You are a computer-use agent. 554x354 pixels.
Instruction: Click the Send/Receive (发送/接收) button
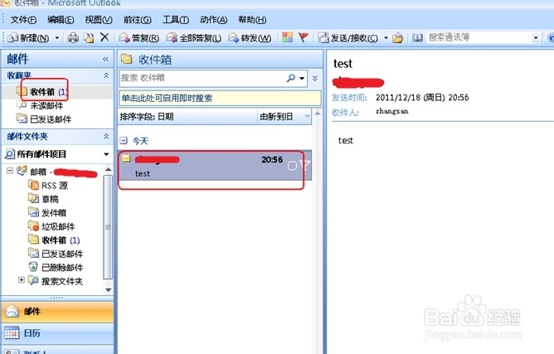pos(348,37)
